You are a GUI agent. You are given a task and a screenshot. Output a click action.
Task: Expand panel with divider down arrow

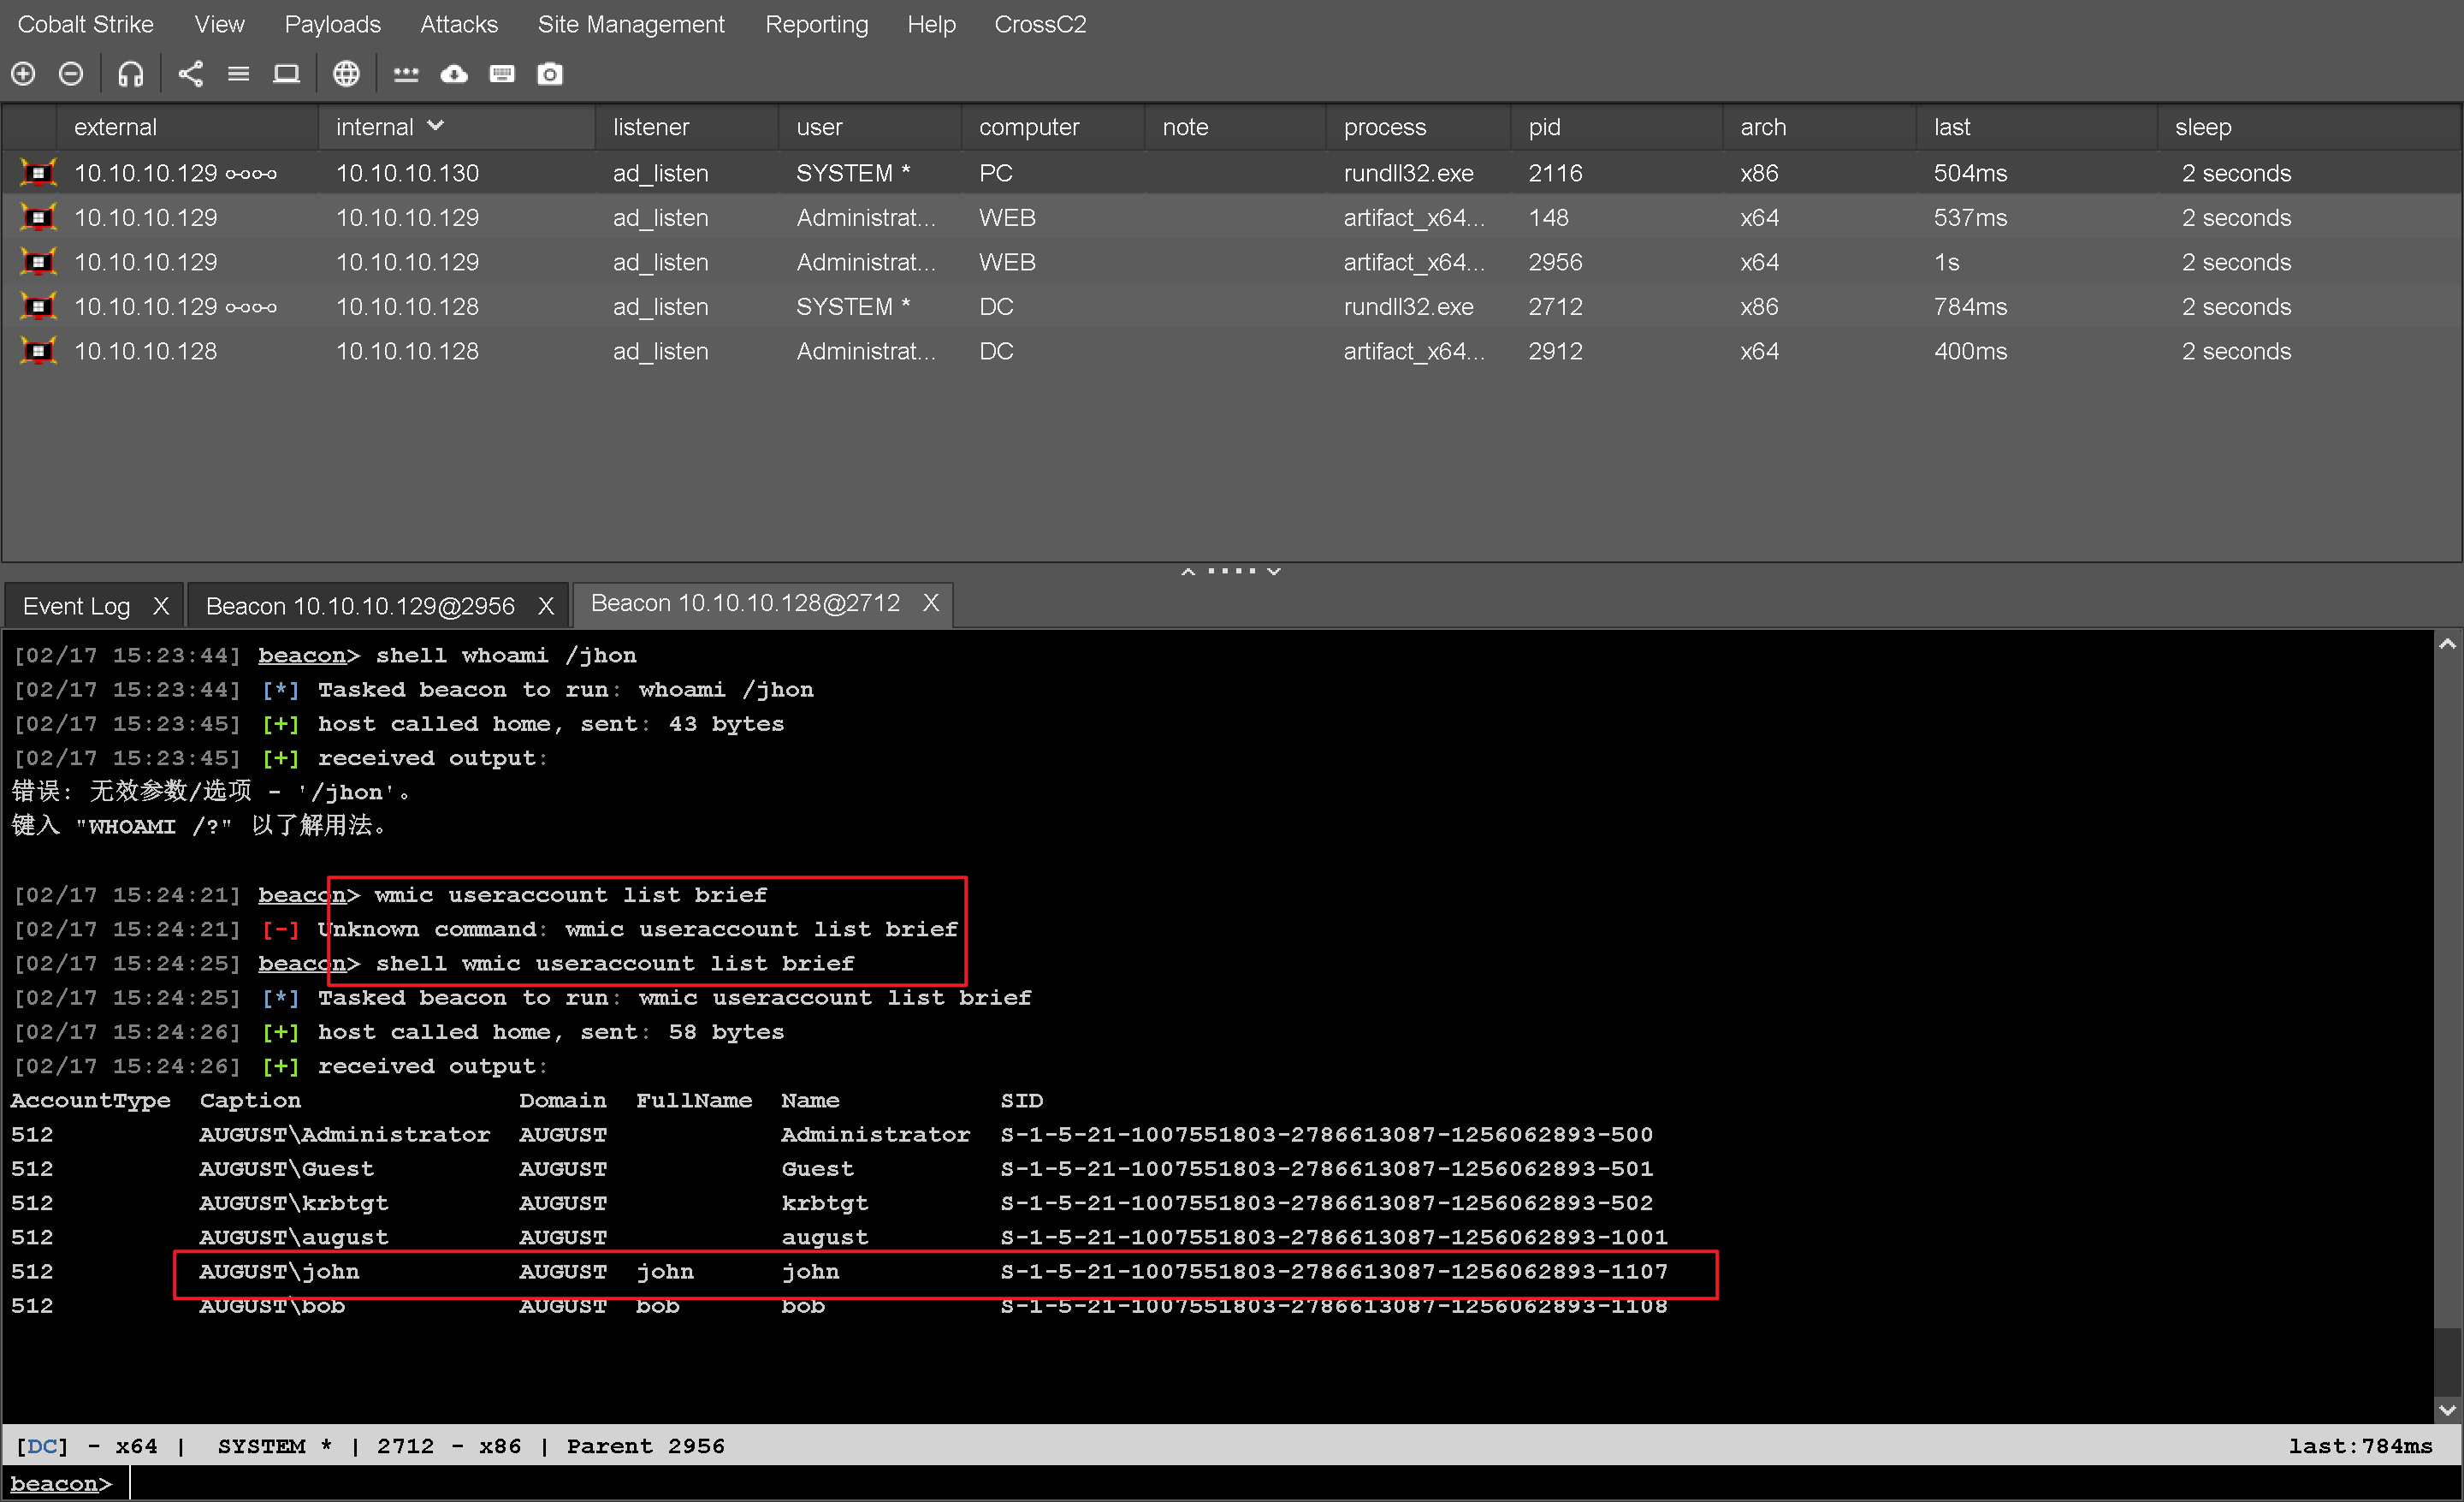[x=1274, y=571]
